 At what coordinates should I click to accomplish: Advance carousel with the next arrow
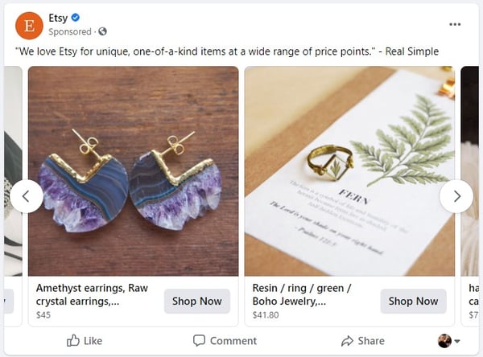(x=456, y=195)
